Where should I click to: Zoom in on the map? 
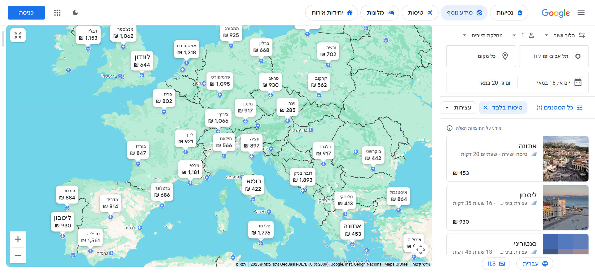[x=18, y=239]
